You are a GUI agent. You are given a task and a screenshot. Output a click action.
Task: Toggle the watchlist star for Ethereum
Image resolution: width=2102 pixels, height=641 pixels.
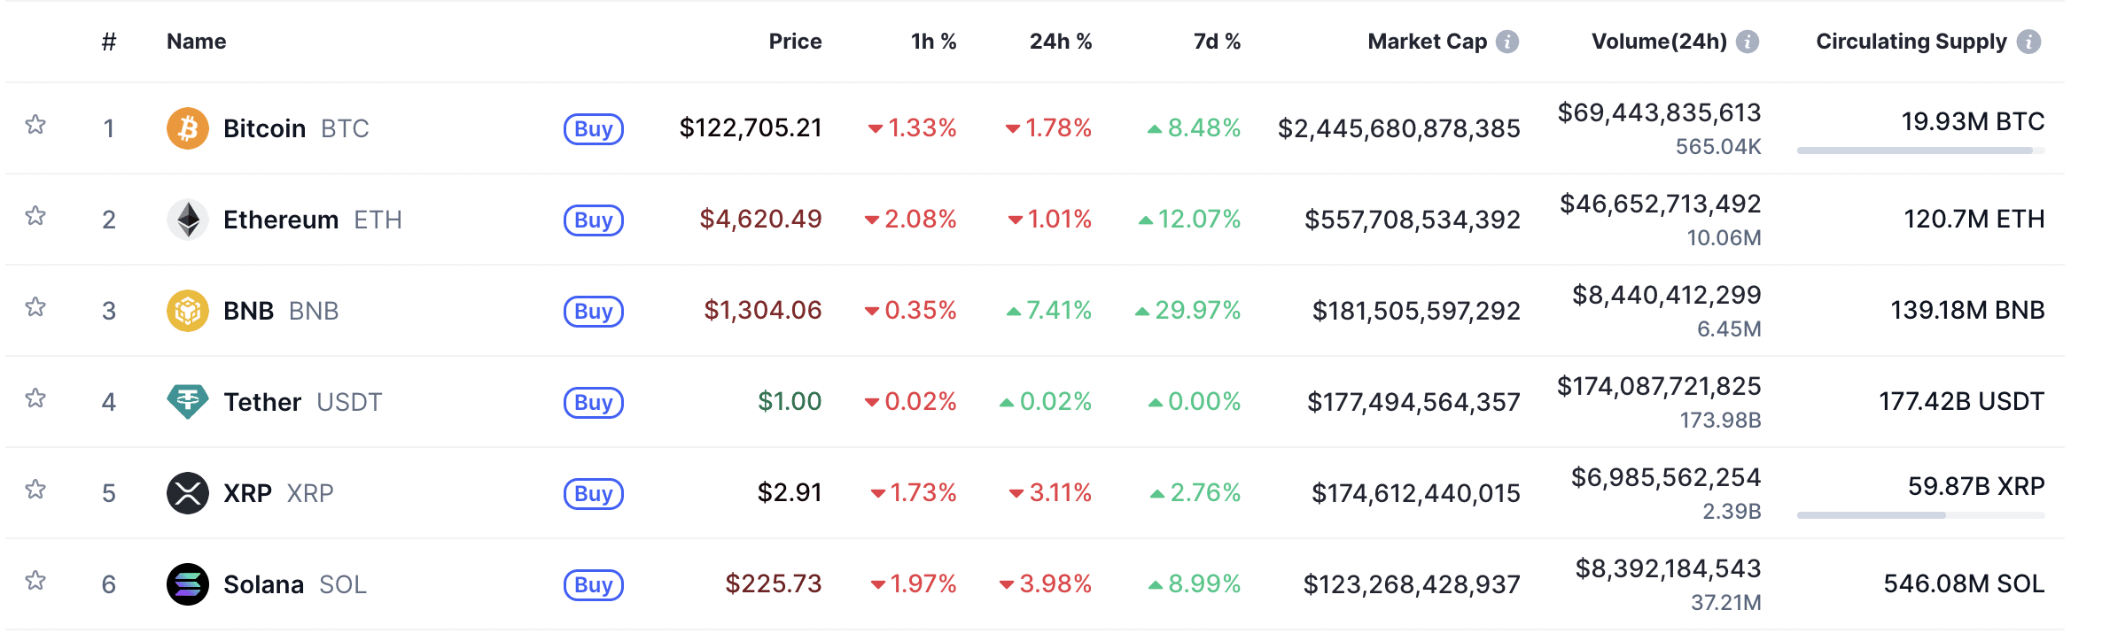pos(36,219)
